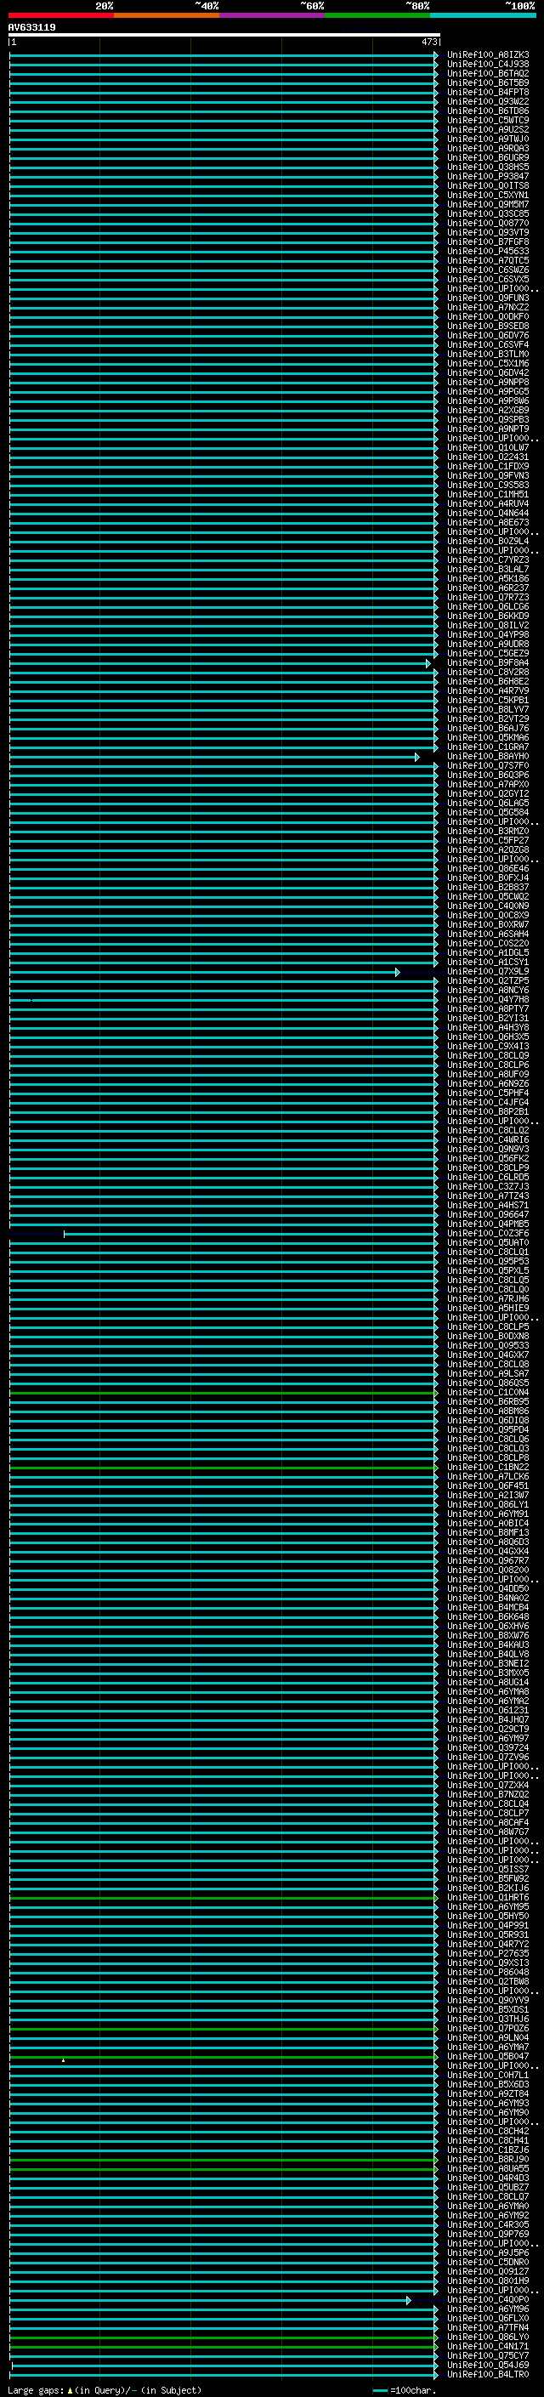
Task: Select label UniRef100_A7TFN4
Action: (x=487, y=2327)
